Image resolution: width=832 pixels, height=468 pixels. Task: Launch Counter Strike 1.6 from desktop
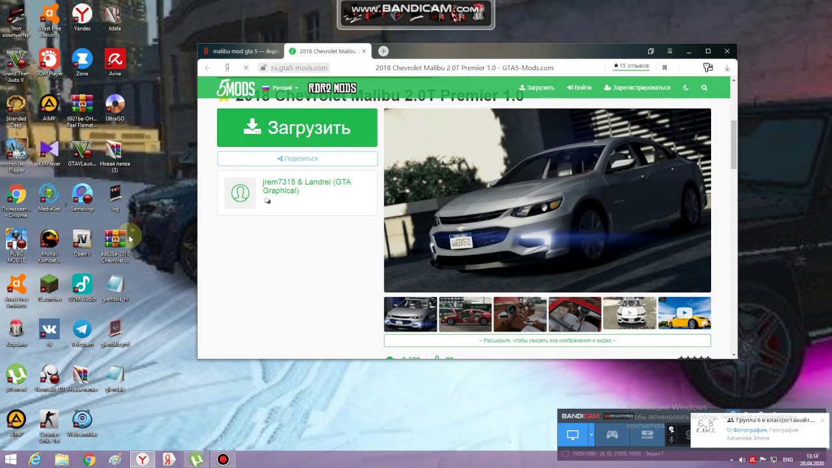pyautogui.click(x=49, y=426)
